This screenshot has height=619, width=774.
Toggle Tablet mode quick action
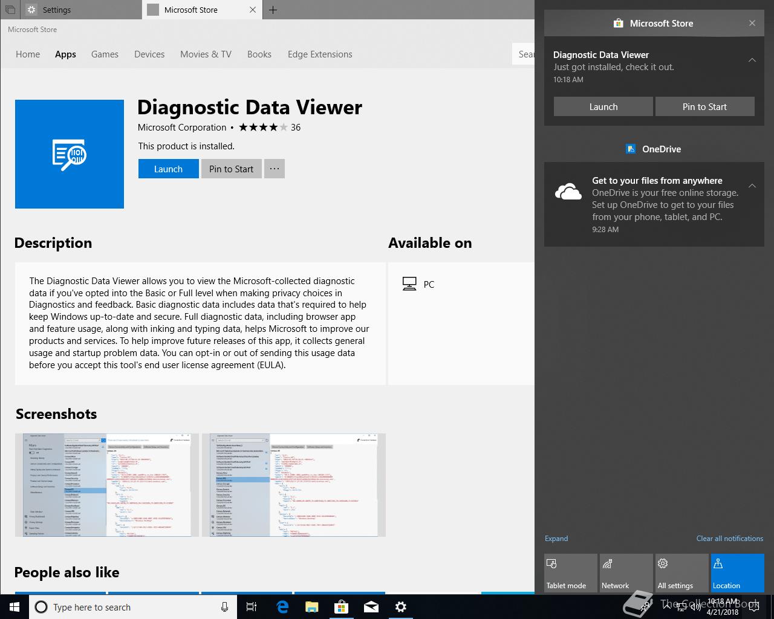coord(571,573)
